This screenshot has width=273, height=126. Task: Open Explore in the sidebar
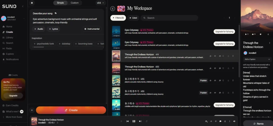(x=8, y=54)
